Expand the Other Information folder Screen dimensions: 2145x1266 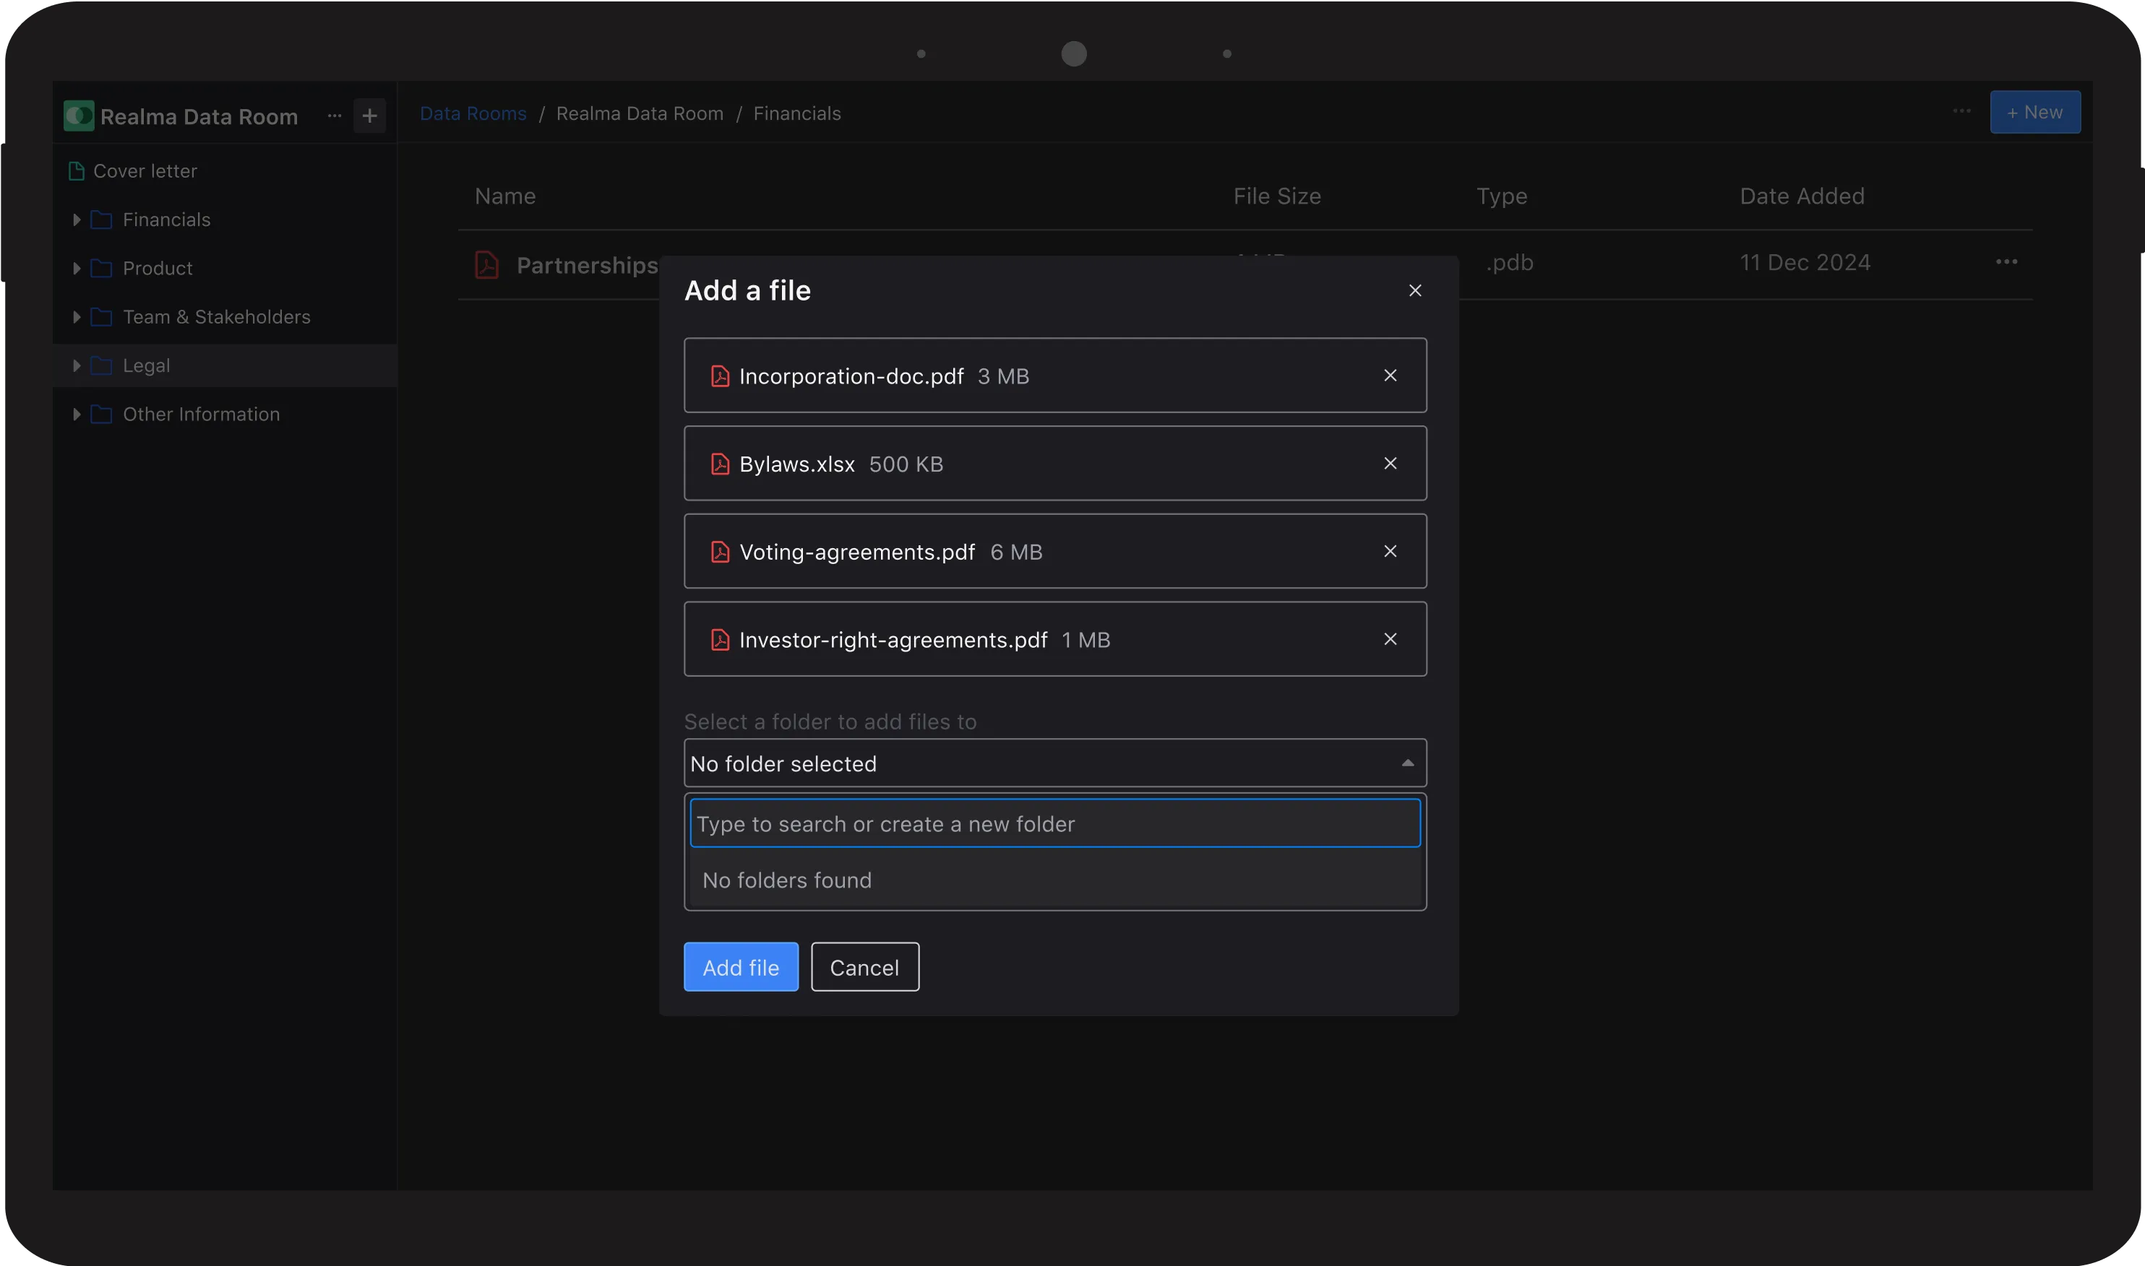(77, 415)
